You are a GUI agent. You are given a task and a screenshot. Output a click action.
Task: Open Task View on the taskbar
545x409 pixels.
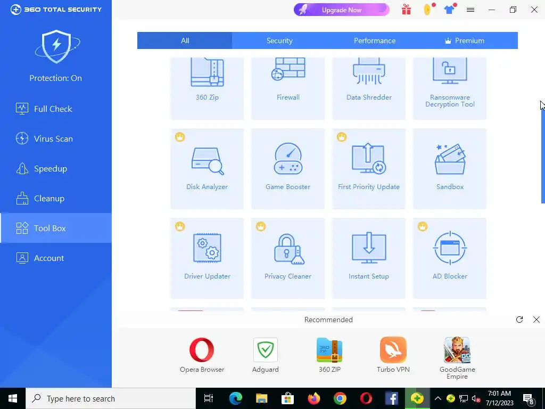click(x=209, y=398)
